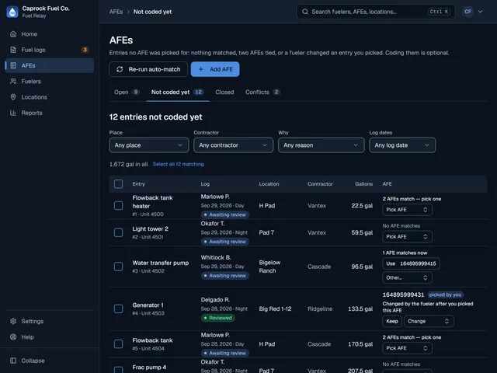Open the Any place dropdown
The height and width of the screenshot is (373, 497).
[x=149, y=145]
